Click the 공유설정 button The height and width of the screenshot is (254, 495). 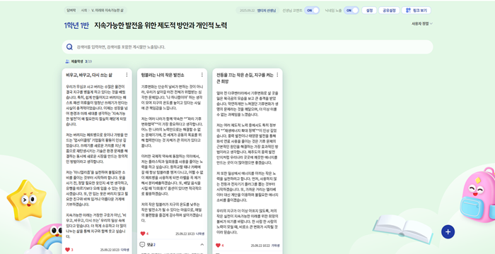[389, 11]
